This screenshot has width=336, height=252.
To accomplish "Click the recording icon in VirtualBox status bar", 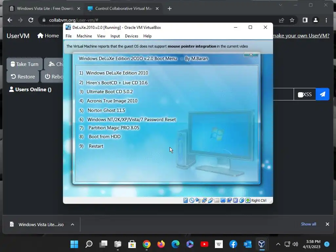I will pos(229,200).
